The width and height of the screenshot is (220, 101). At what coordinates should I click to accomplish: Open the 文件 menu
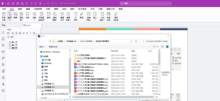tap(4, 9)
